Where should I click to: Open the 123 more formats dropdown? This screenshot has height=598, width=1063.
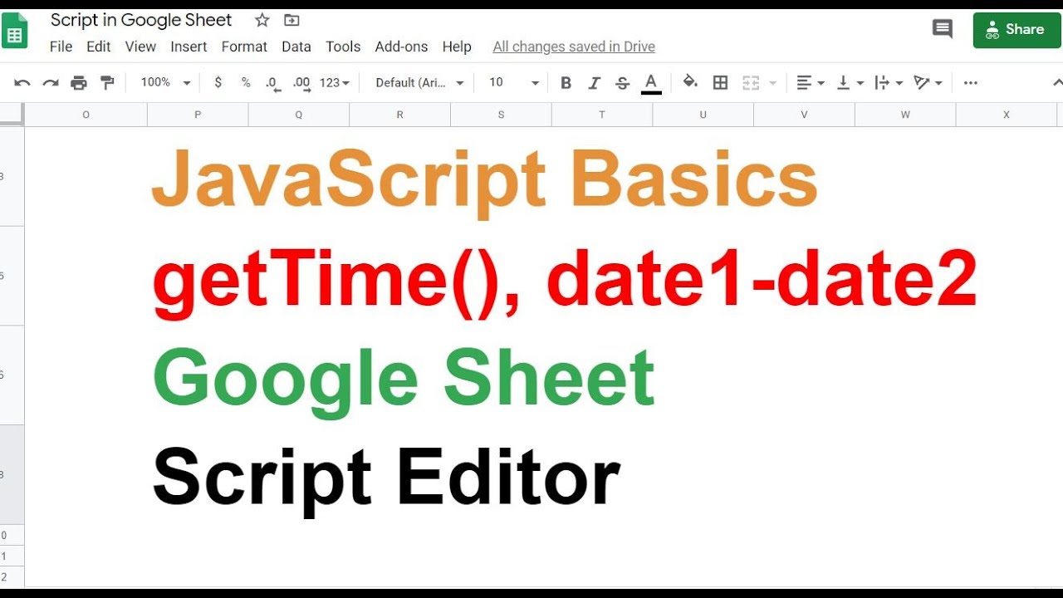(334, 82)
